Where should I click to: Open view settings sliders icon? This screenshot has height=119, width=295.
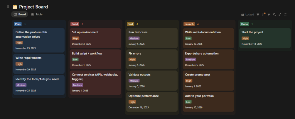285,14
